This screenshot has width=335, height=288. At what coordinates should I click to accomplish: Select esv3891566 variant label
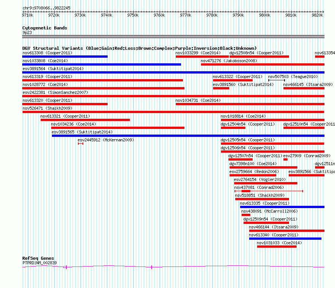pos(312,172)
